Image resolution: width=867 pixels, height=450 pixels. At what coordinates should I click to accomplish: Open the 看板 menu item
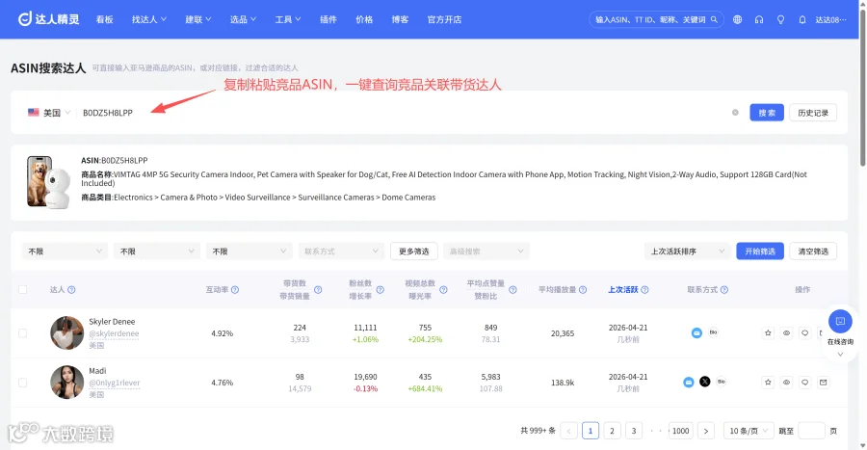point(104,19)
